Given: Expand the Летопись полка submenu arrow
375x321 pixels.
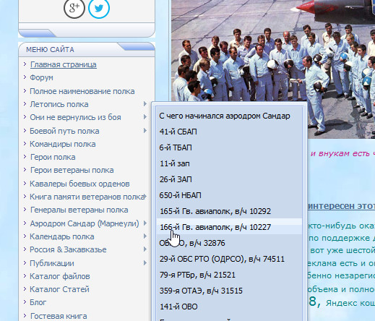Looking at the screenshot, I should pyautogui.click(x=145, y=104).
